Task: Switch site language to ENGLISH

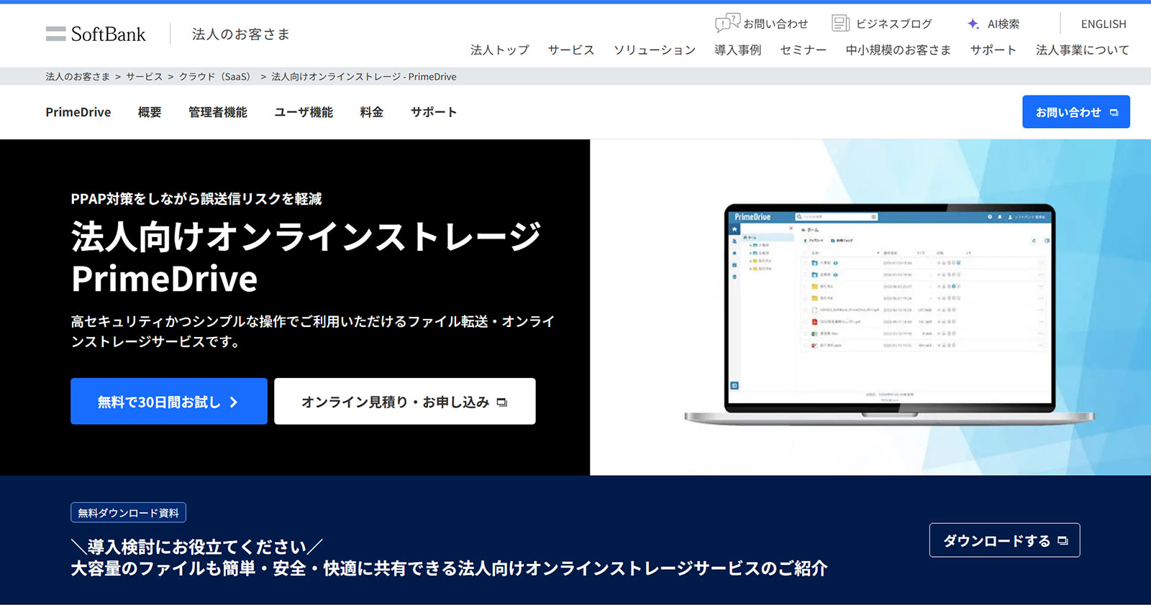Action: point(1104,24)
